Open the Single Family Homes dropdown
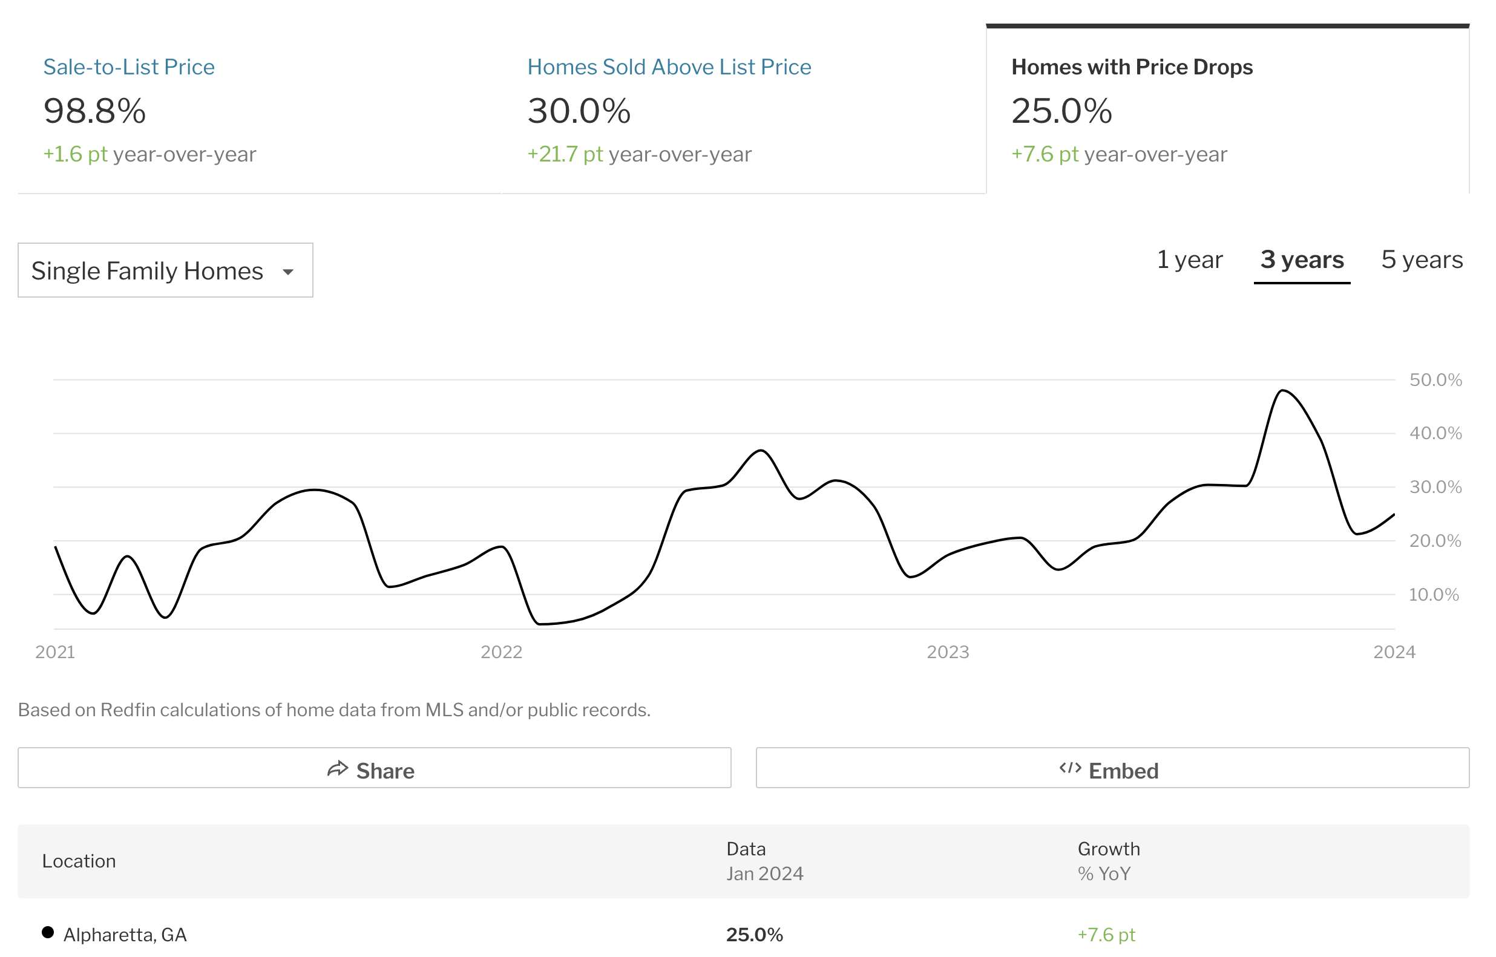 [x=165, y=270]
